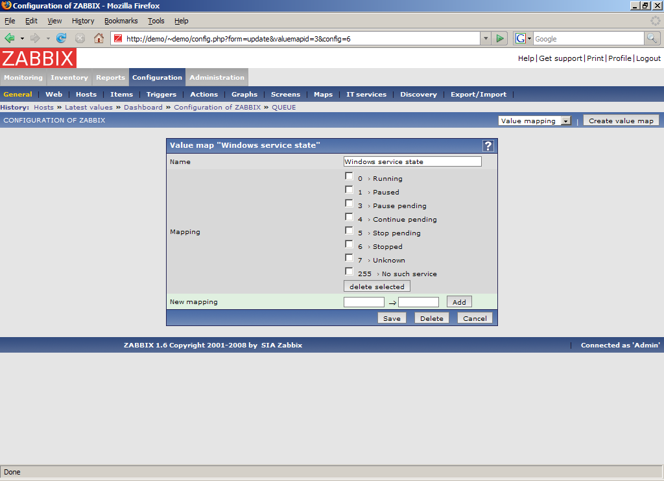Click the ZABBIX logo
The height and width of the screenshot is (481, 664).
pos(38,58)
